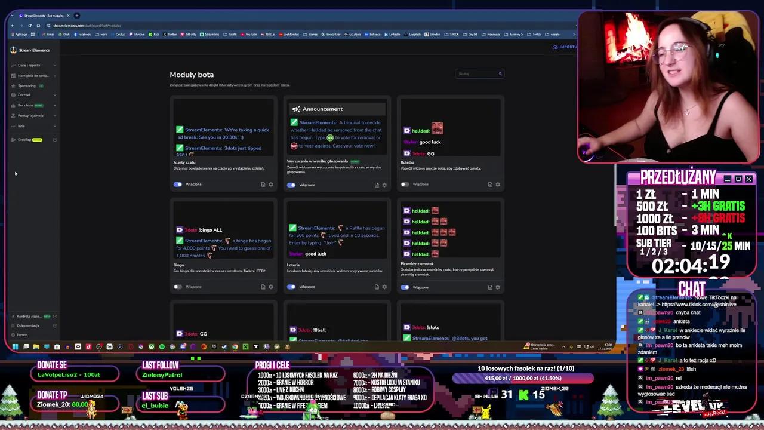Open settings gear for Wyrzucenie w wyniku głosowania
Screen dimensions: 764x430
tap(384, 185)
